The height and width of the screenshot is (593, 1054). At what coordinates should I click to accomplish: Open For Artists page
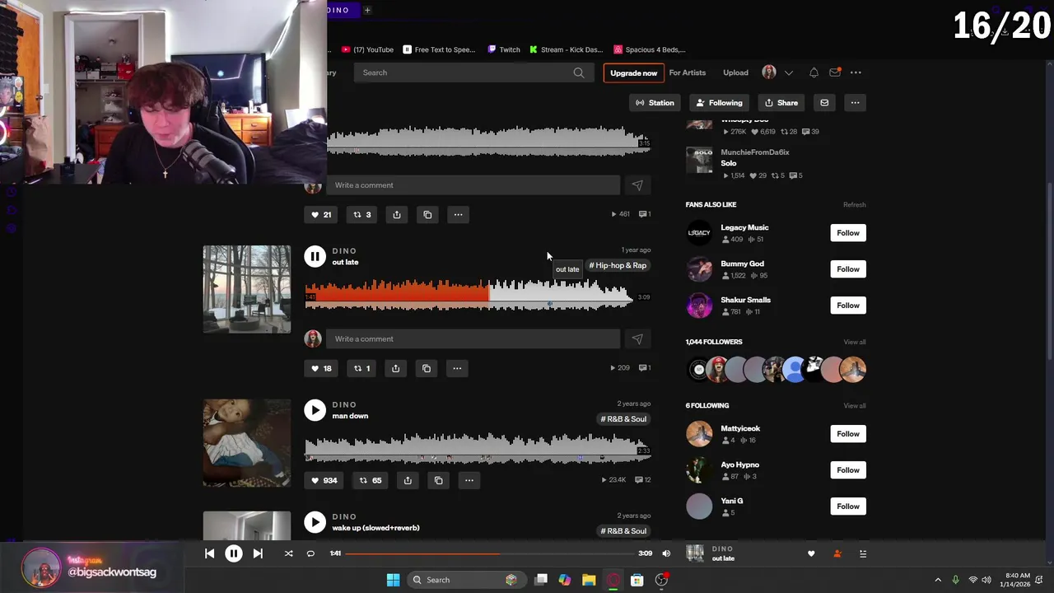click(688, 72)
